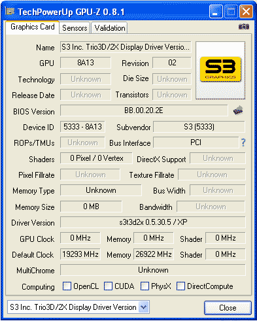Click the Close button
This screenshot has width=257, height=321.
click(228, 308)
